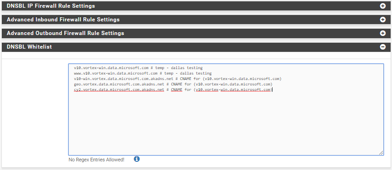Click first whitelist line v10.vortex-win.data.microsoft.com # temp

(138, 68)
